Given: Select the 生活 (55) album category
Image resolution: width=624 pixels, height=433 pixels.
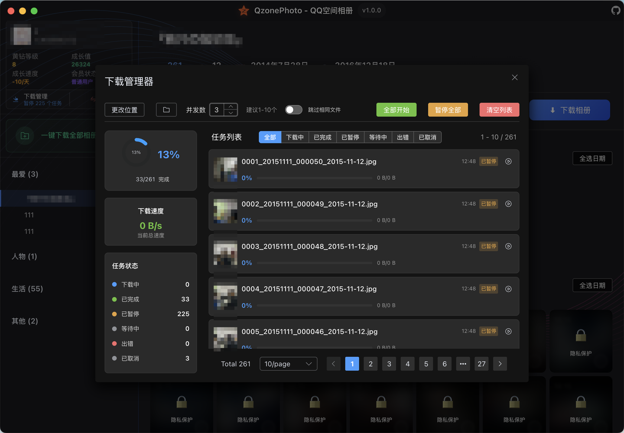Looking at the screenshot, I should [27, 288].
